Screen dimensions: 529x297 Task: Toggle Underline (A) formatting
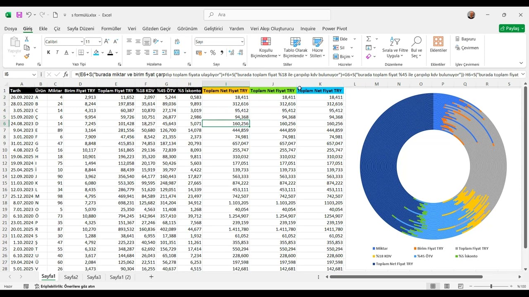click(x=66, y=52)
